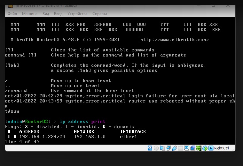
Task: Click the optical disc status icon
Action: (156, 148)
